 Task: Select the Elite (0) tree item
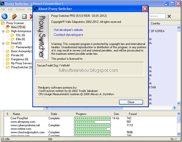[x=20, y=39]
